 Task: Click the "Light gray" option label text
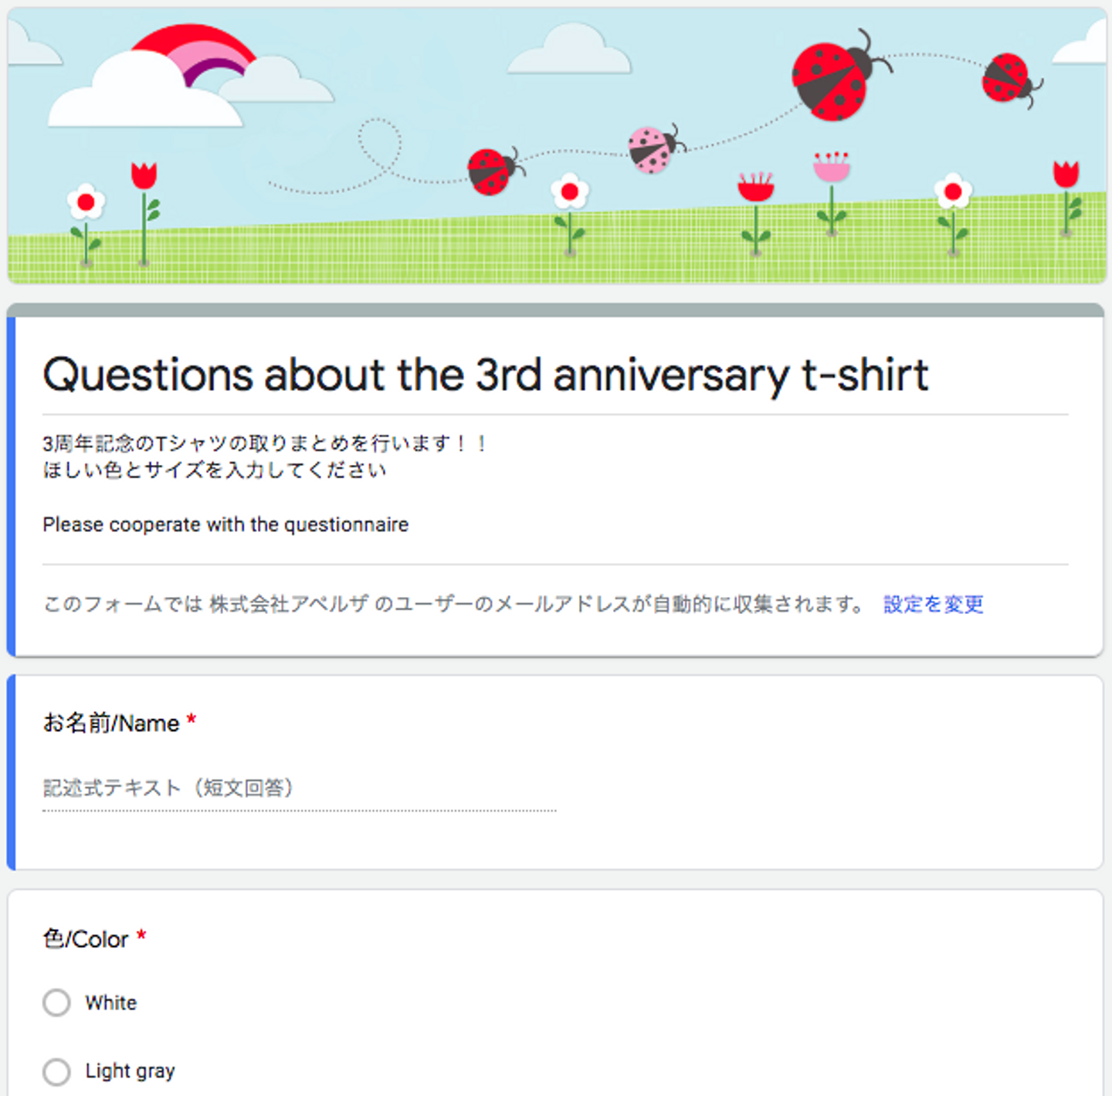coord(130,1071)
